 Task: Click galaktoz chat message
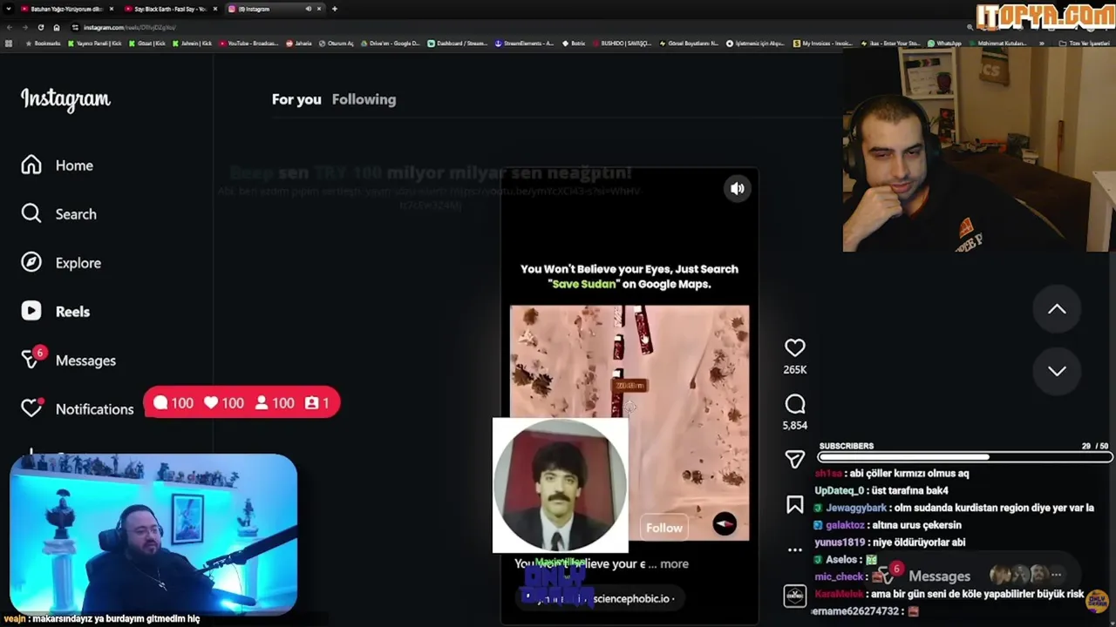point(888,525)
